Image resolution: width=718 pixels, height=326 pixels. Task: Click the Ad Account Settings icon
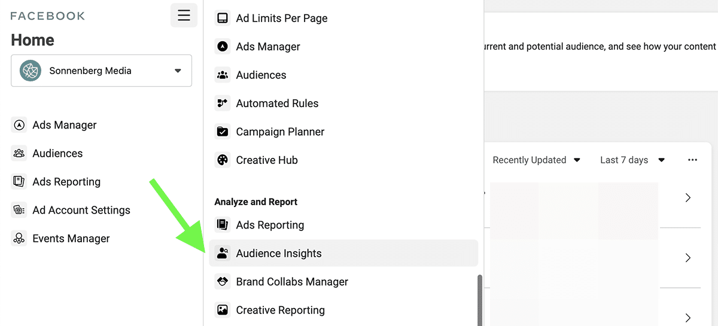19,210
